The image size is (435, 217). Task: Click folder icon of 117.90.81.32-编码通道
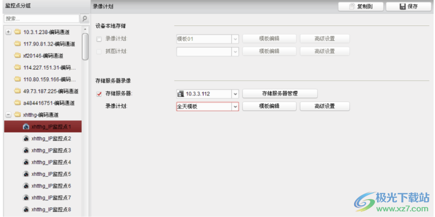point(18,44)
